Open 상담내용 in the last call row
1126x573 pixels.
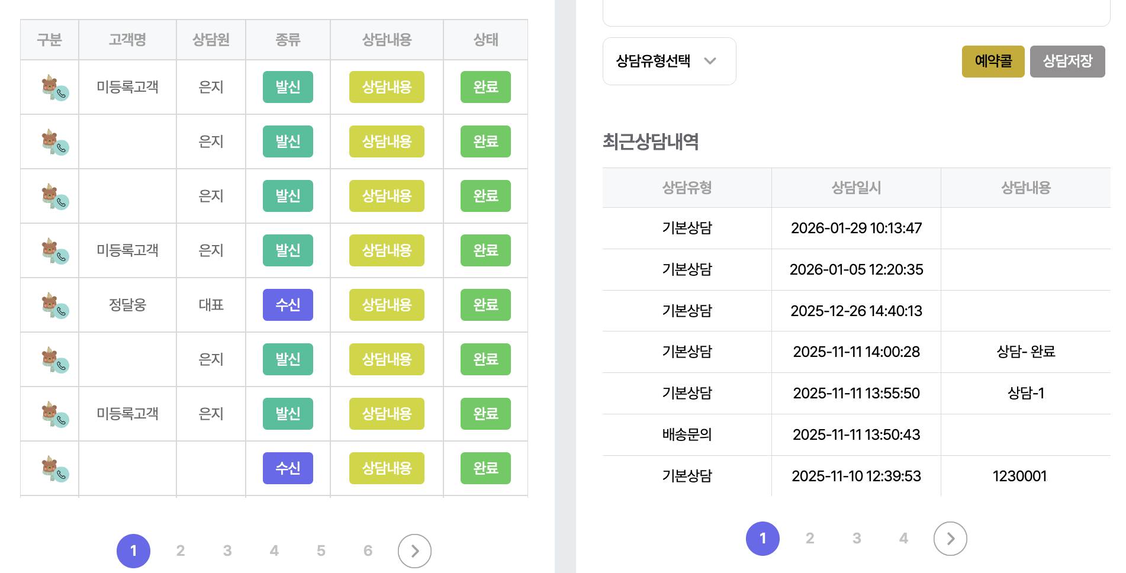click(x=387, y=468)
